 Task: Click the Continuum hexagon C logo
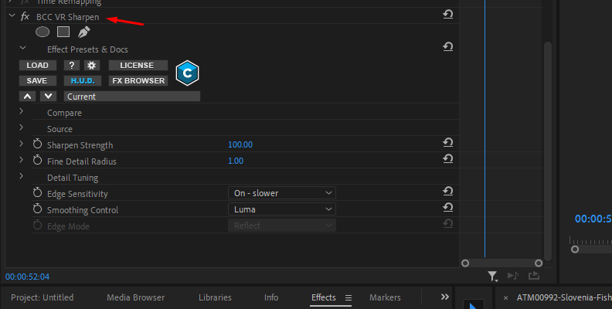coord(187,73)
